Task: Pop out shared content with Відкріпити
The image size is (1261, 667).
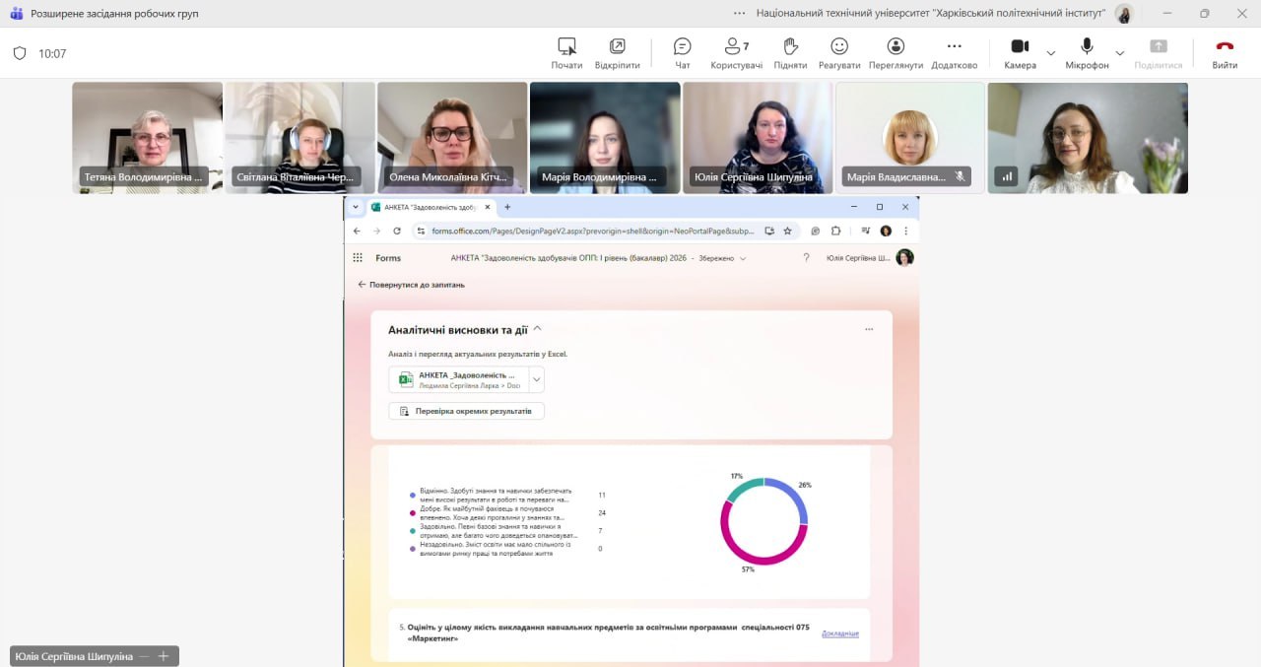Action: coord(617,53)
